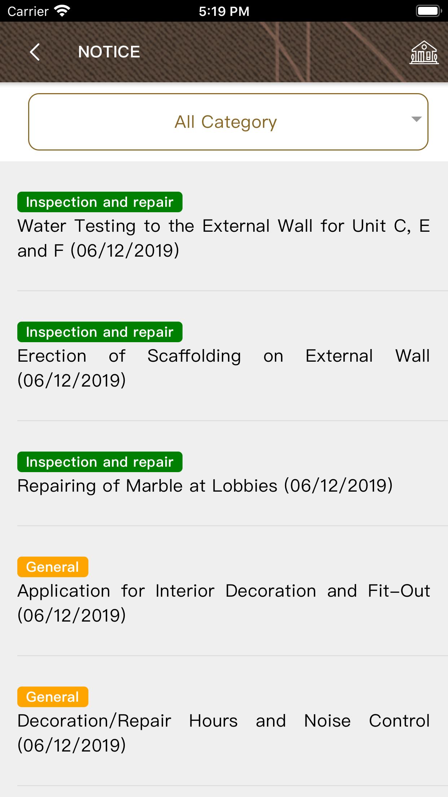Select the All Category text label
The image size is (448, 797).
click(226, 122)
